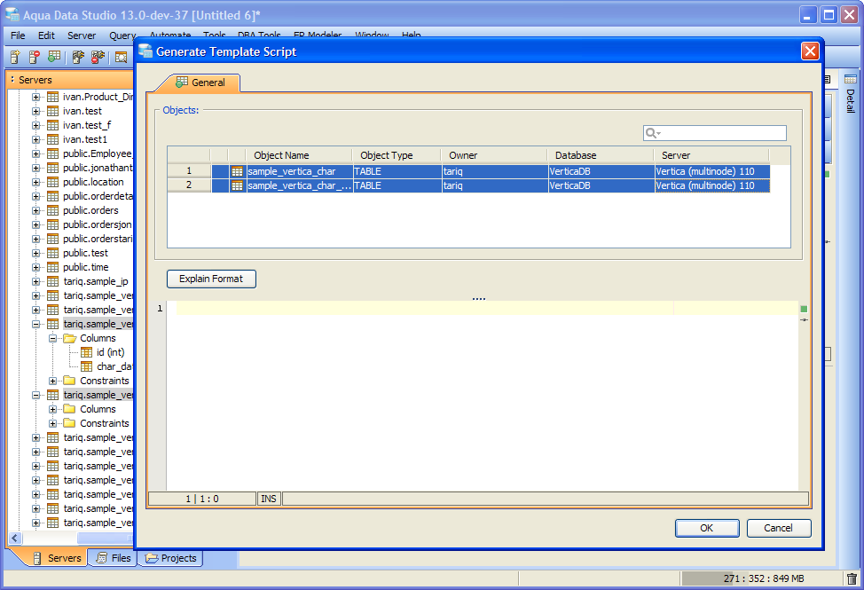The height and width of the screenshot is (590, 864).
Task: Click the Servers tree horizontal scrollbar left arrow
Action: coord(15,539)
